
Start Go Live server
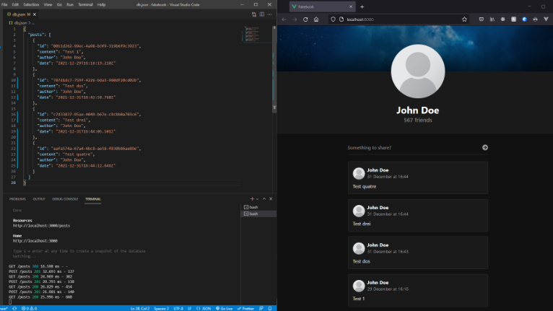click(225, 309)
